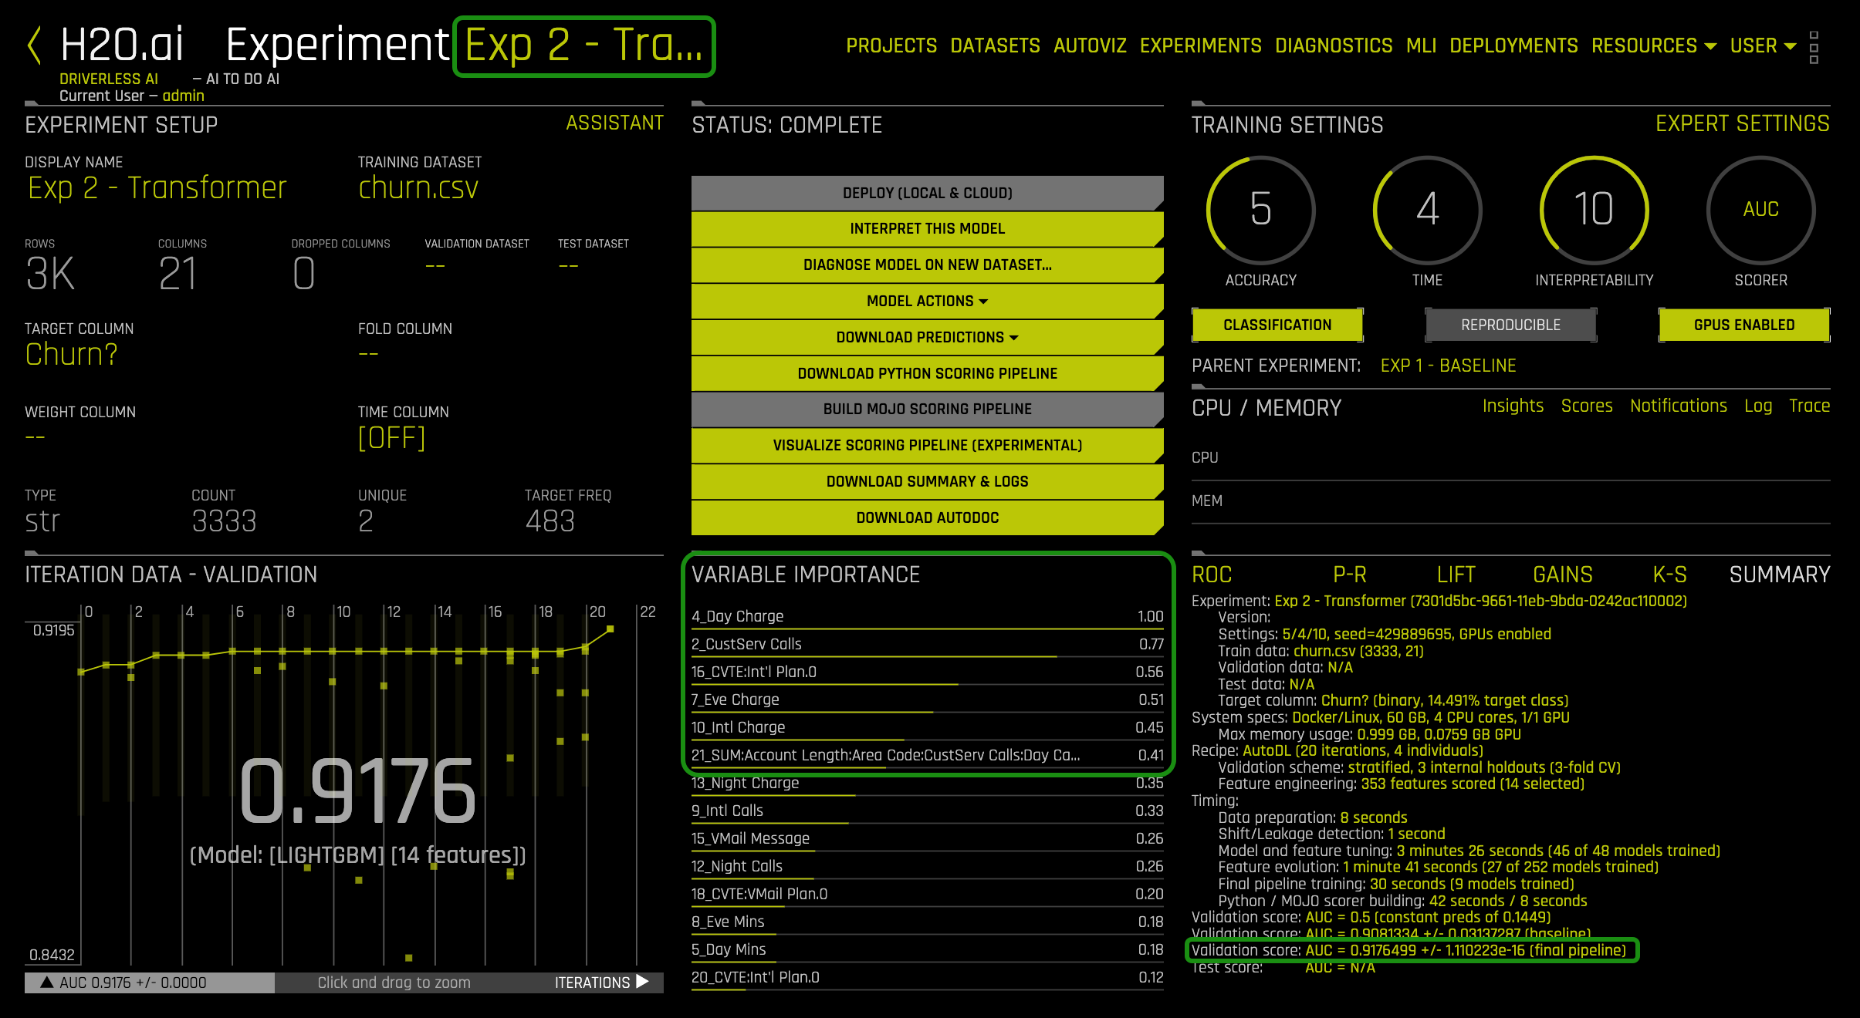The height and width of the screenshot is (1018, 1860).
Task: Click the ITERATIONS play arrow
Action: click(x=643, y=982)
